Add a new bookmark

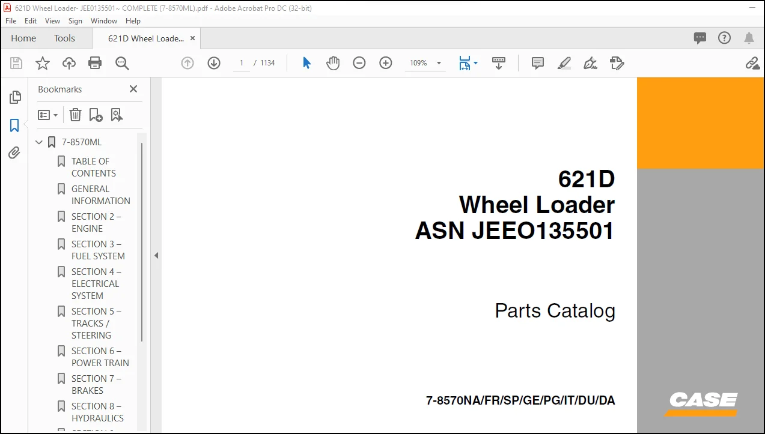point(96,115)
